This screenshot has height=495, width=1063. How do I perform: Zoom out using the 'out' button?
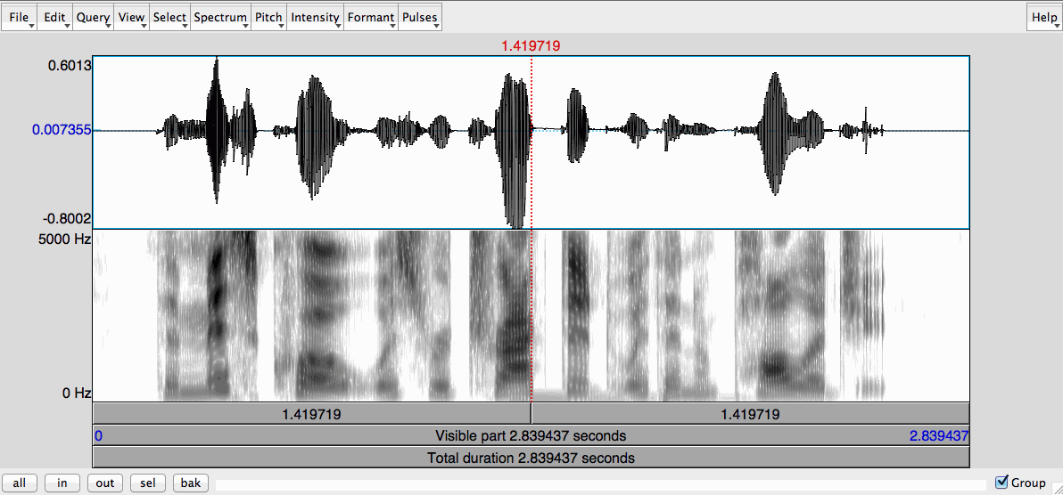point(105,483)
